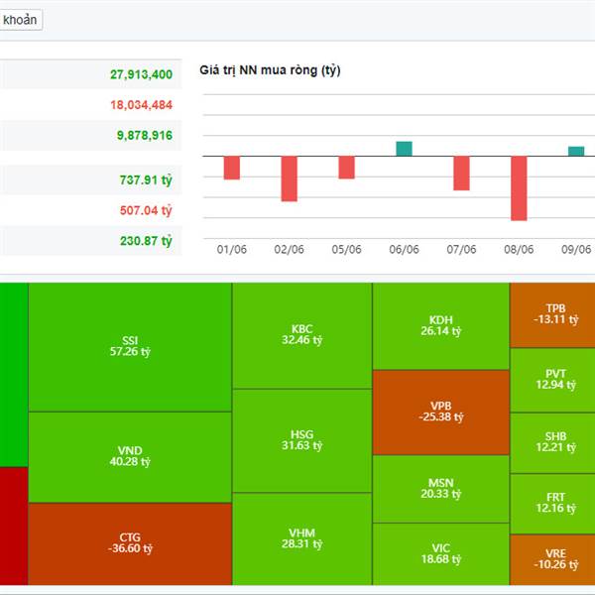595x595 pixels.
Task: Select the TPB -13.11 tỷ tile
Action: (x=553, y=315)
